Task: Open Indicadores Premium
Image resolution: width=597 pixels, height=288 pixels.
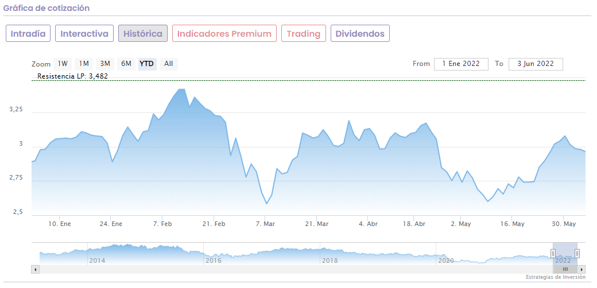Action: 224,34
